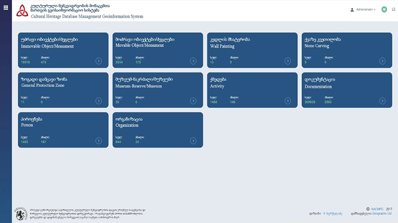Viewport: 398px width, 223px height.
Task: Open the NACHPG footer link
Action: [377, 209]
